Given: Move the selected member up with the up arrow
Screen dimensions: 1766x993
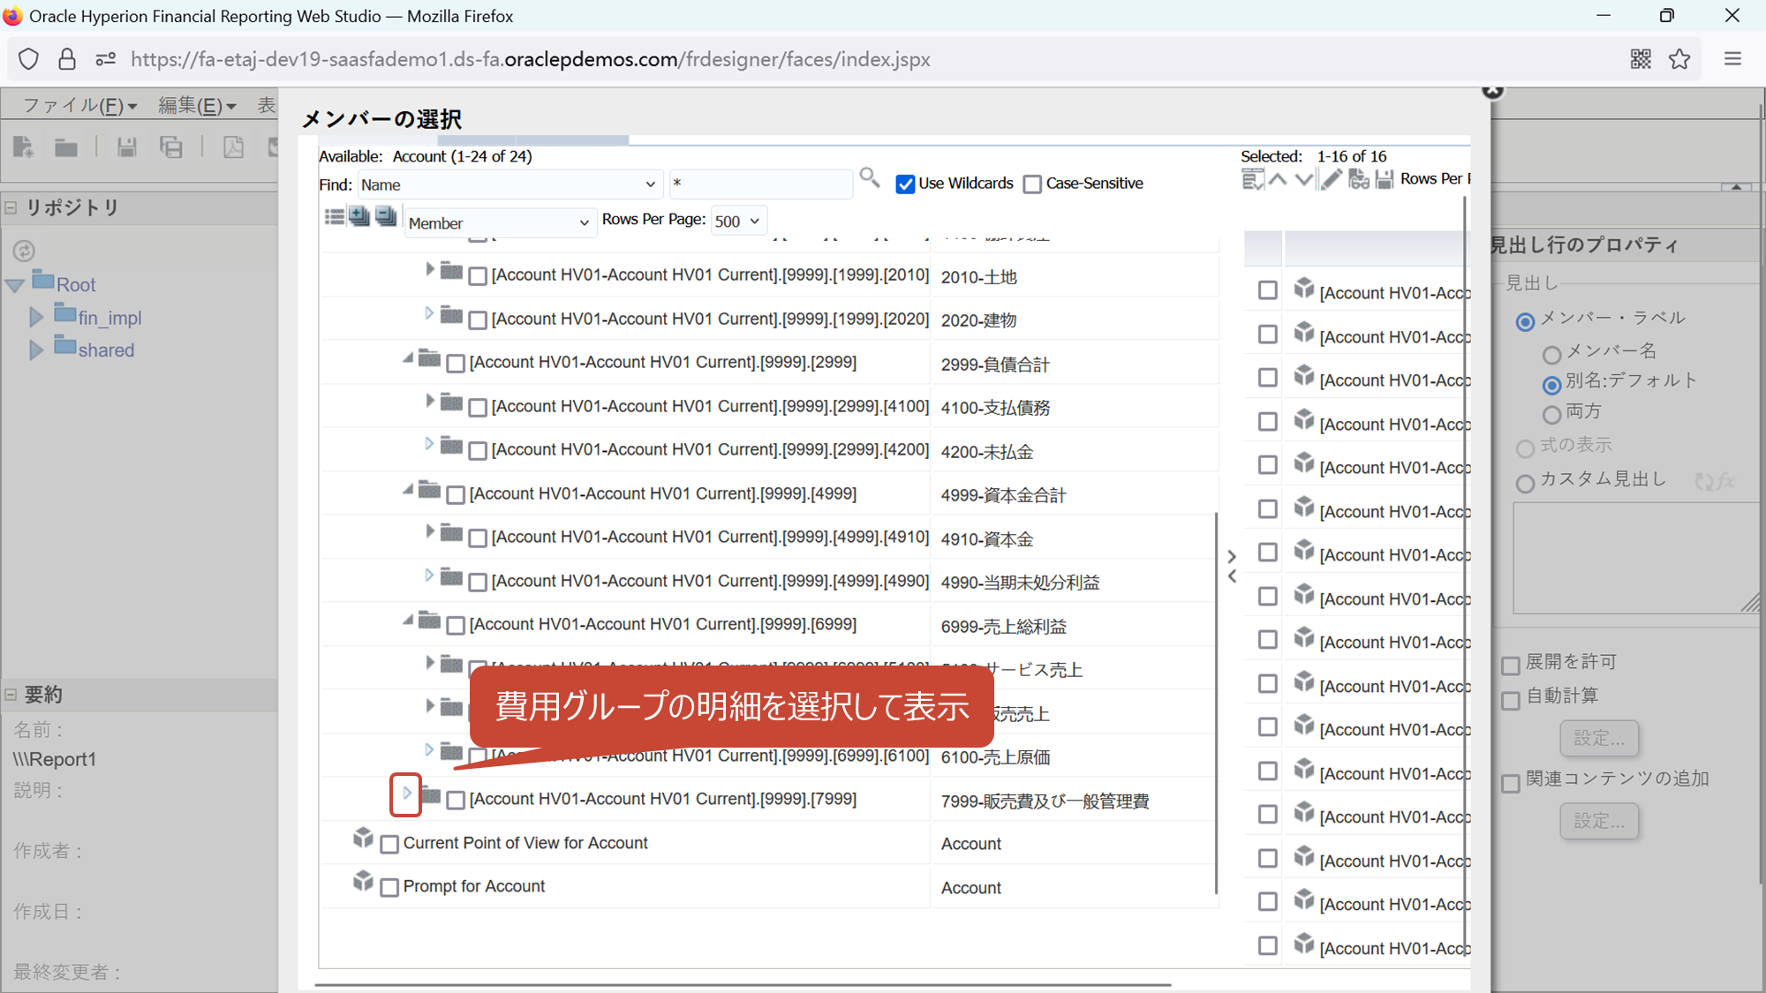Looking at the screenshot, I should tap(1278, 179).
